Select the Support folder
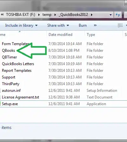The height and width of the screenshot is (142, 127). pos(9,77)
